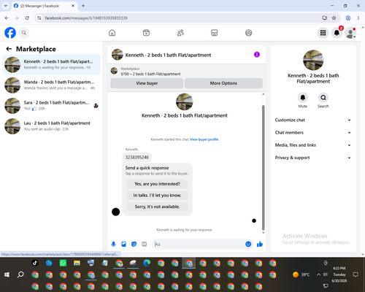This screenshot has height=292, width=365.
Task: Open View buyer profile link
Action: pyautogui.click(x=204, y=139)
